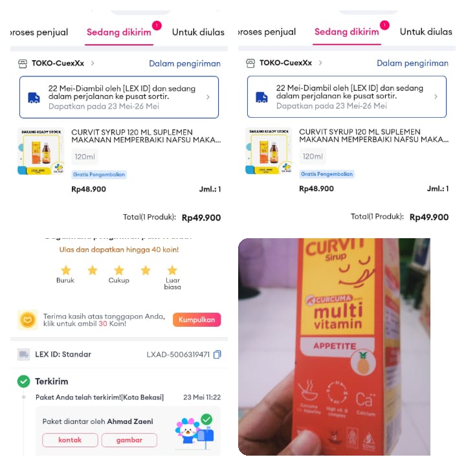Open left Curvit Syrup product thumbnail

click(x=41, y=151)
